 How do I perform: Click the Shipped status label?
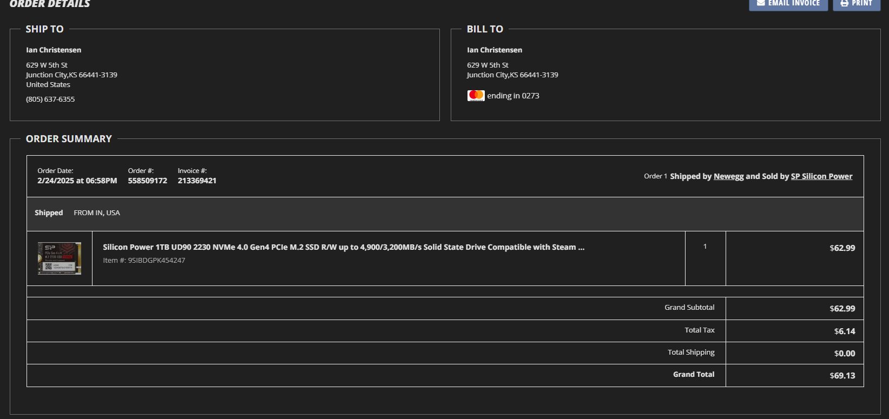(49, 213)
